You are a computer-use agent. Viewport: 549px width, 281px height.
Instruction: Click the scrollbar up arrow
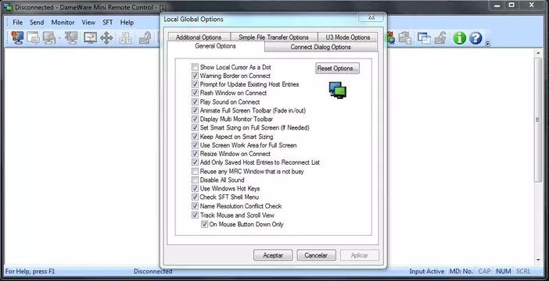[538, 53]
